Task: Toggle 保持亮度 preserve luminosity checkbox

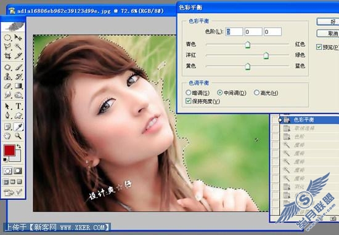Action: pyautogui.click(x=189, y=101)
